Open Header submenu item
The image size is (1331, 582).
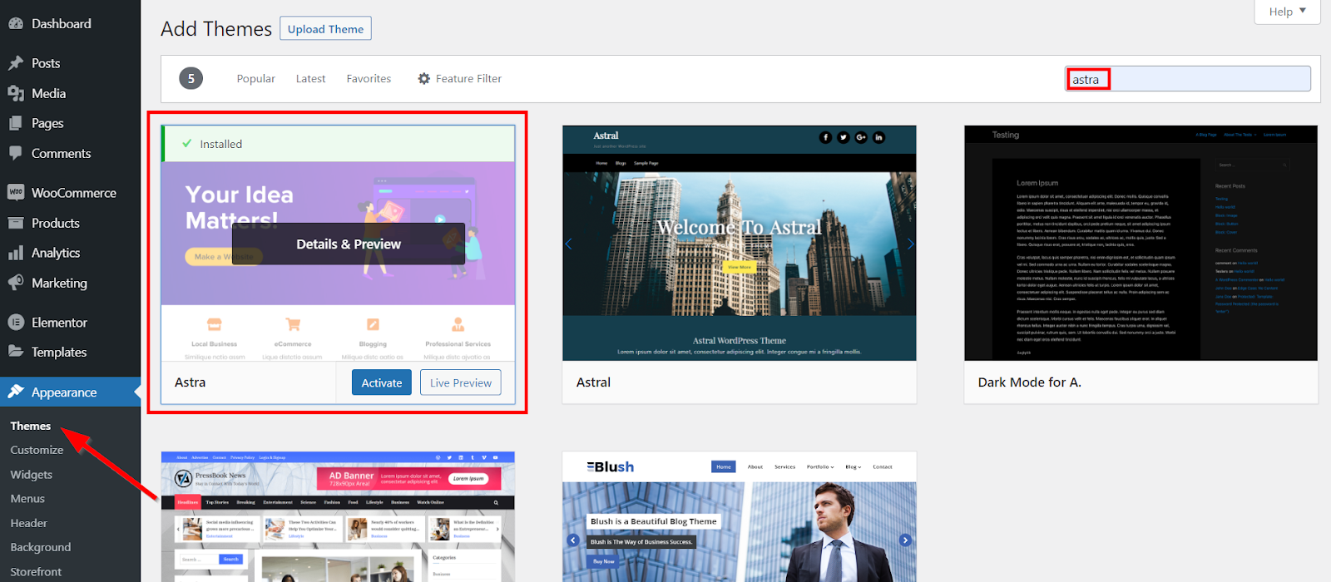(x=29, y=523)
